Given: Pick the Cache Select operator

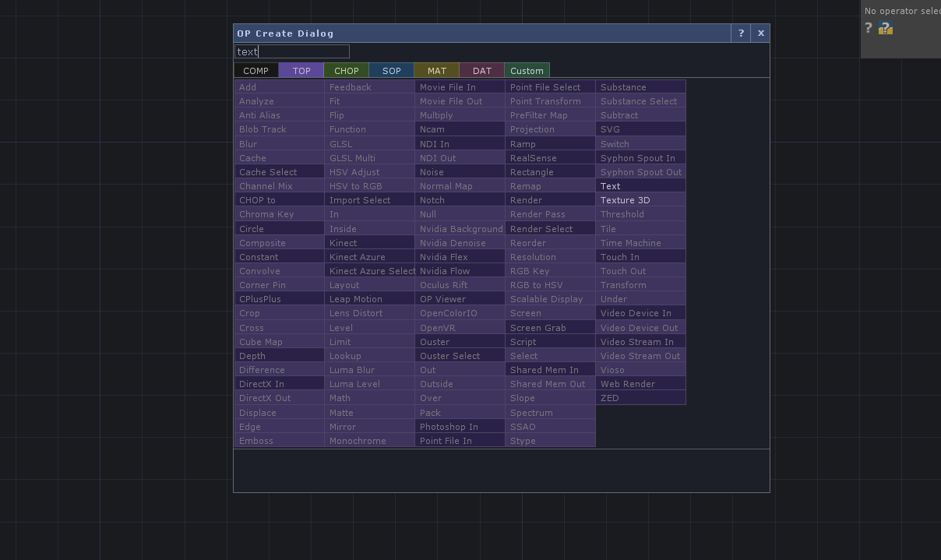Looking at the screenshot, I should pos(280,172).
